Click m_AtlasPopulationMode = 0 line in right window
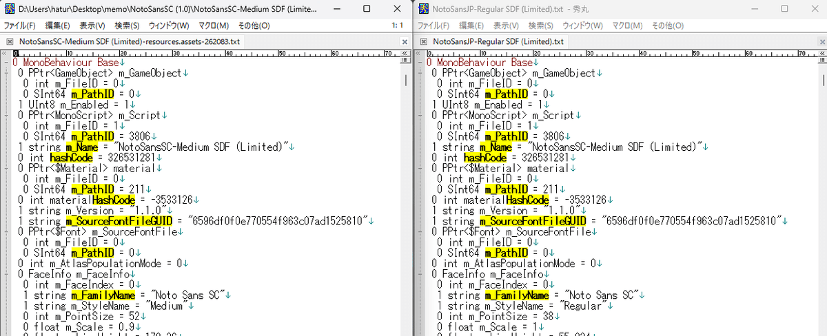Viewport: 827px width, 336px height. point(517,262)
